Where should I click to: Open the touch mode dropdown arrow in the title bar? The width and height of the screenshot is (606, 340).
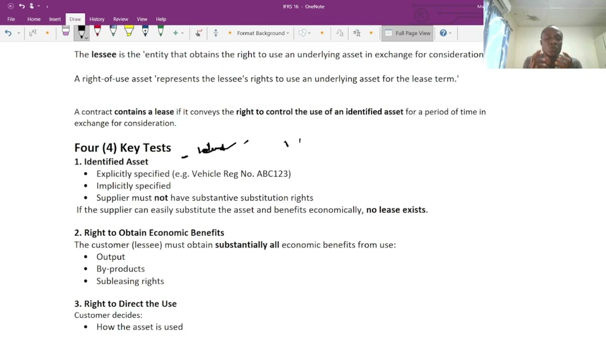coord(39,6)
